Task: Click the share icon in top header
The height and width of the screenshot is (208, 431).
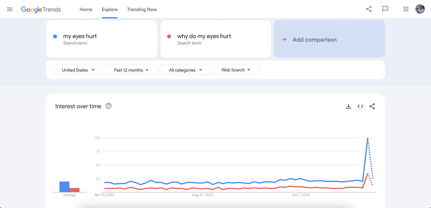Action: pyautogui.click(x=369, y=9)
